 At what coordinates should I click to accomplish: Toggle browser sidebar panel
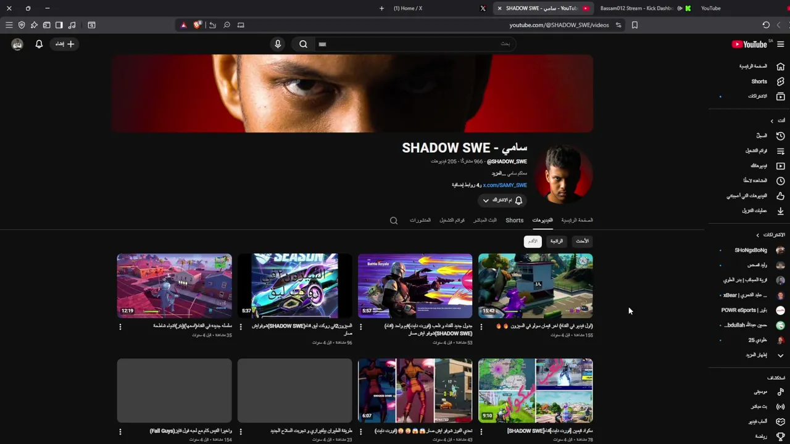click(59, 25)
